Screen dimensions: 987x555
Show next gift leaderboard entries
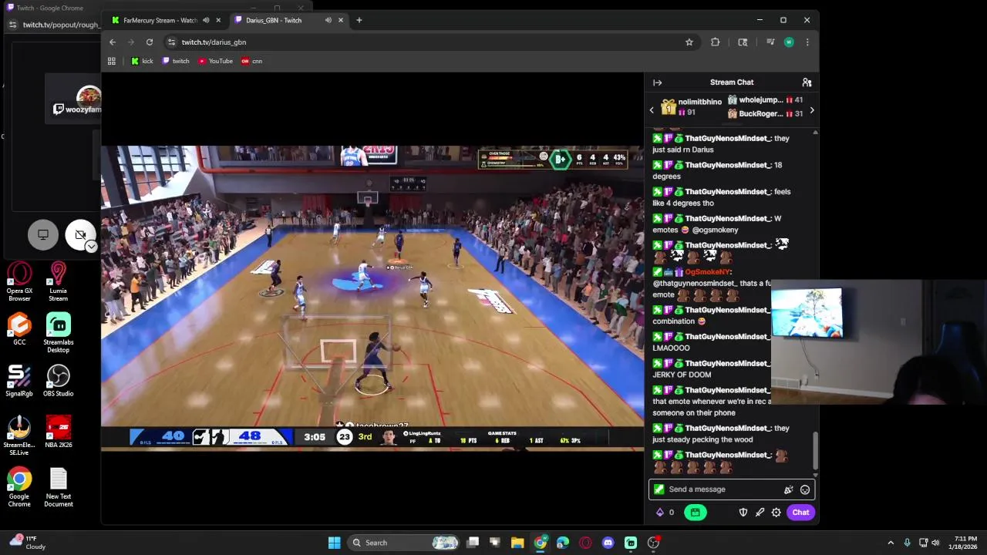point(811,110)
